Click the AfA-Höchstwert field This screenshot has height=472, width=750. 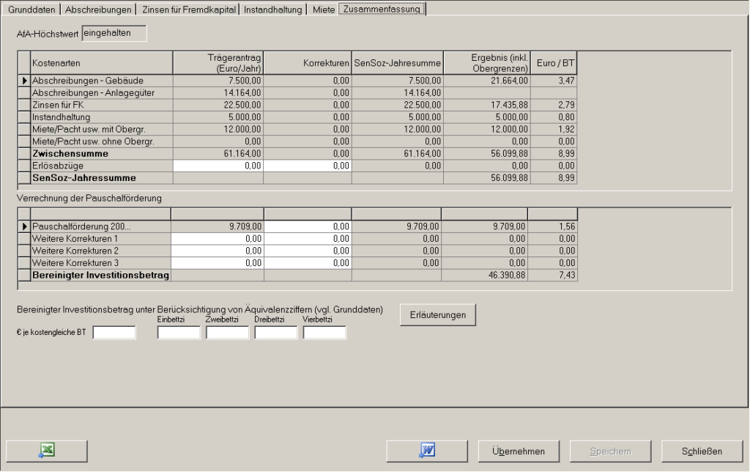pos(114,32)
